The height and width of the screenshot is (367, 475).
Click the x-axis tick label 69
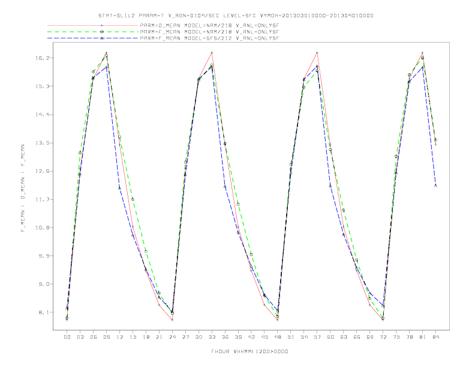(370, 337)
